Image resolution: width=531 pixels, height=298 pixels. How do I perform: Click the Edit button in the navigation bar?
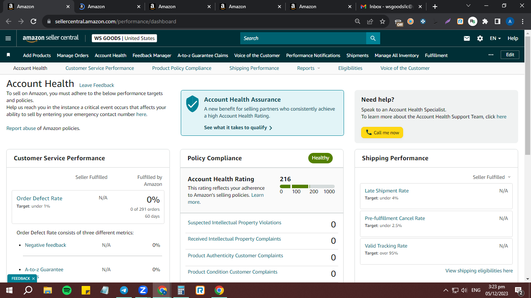(x=510, y=55)
